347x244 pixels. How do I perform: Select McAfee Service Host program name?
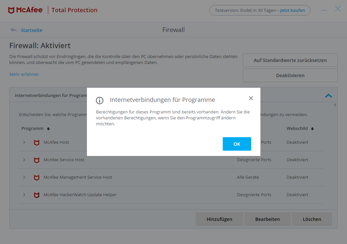64,160
